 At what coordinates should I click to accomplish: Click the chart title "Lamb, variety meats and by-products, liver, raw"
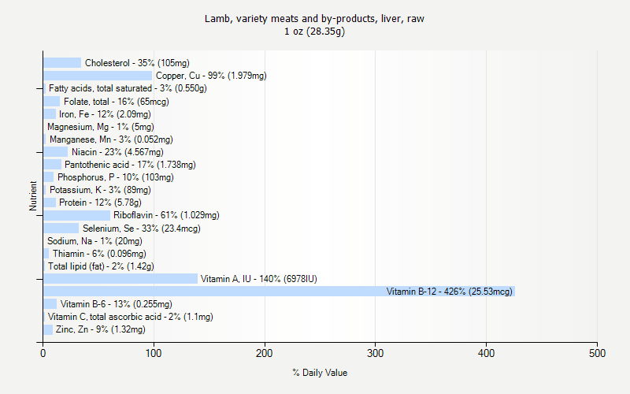(x=314, y=19)
